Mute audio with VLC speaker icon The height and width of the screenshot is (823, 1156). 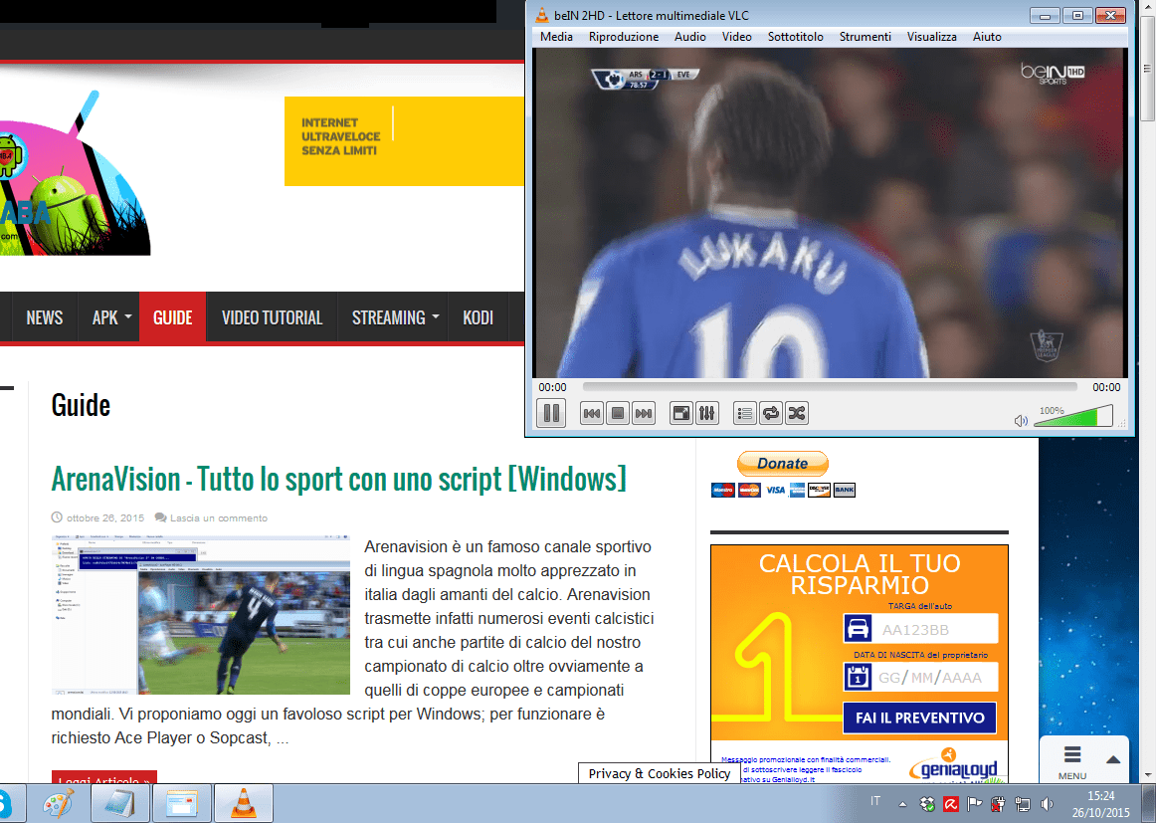[x=1021, y=420]
